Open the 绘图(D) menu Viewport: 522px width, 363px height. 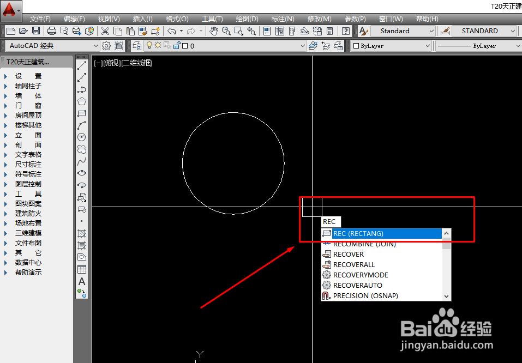coord(247,19)
